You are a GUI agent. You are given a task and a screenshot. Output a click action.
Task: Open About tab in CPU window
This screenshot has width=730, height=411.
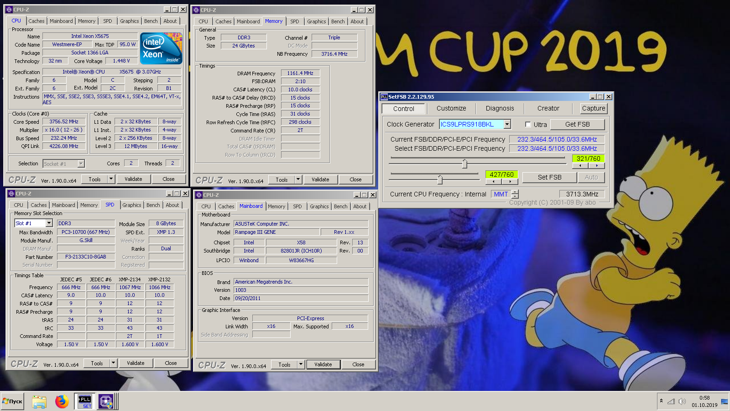[x=170, y=21]
